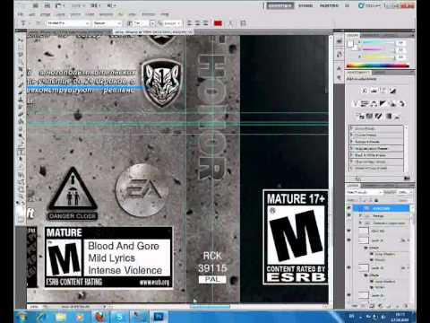
Task: Hide the highlighted layer via its eye icon
Action: click(x=348, y=208)
